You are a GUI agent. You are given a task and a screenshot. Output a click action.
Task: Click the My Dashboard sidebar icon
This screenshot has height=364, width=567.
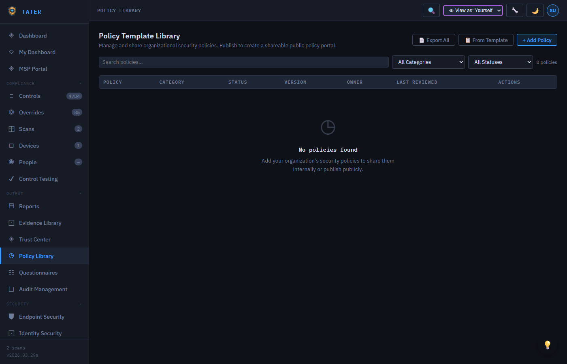coord(11,52)
